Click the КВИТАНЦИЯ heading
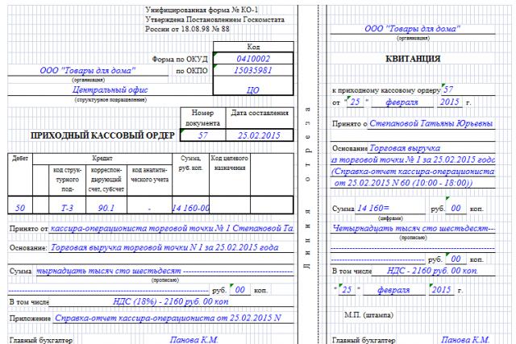Screen dimensions: 516x344 click(x=413, y=59)
